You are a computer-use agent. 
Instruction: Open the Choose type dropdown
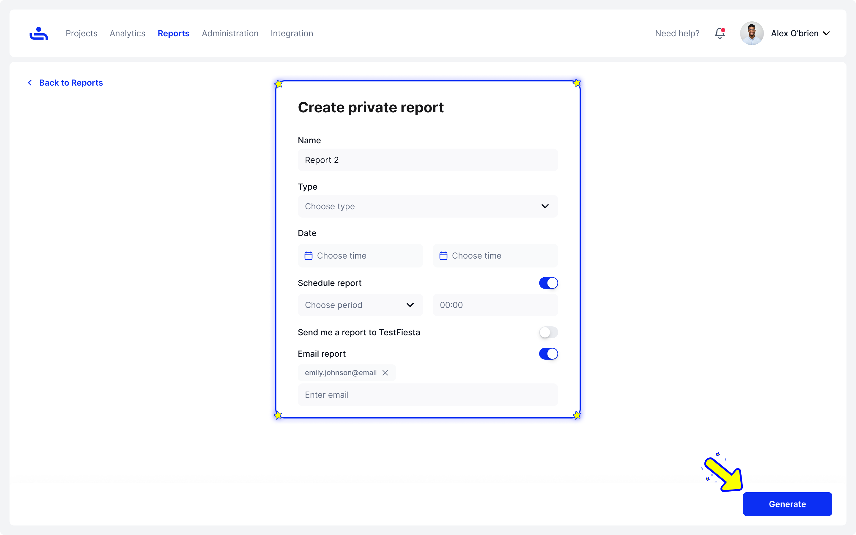tap(428, 206)
